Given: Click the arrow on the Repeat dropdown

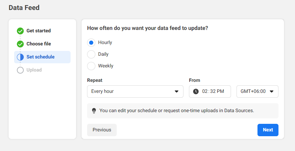Looking at the screenshot, I should tap(177, 91).
